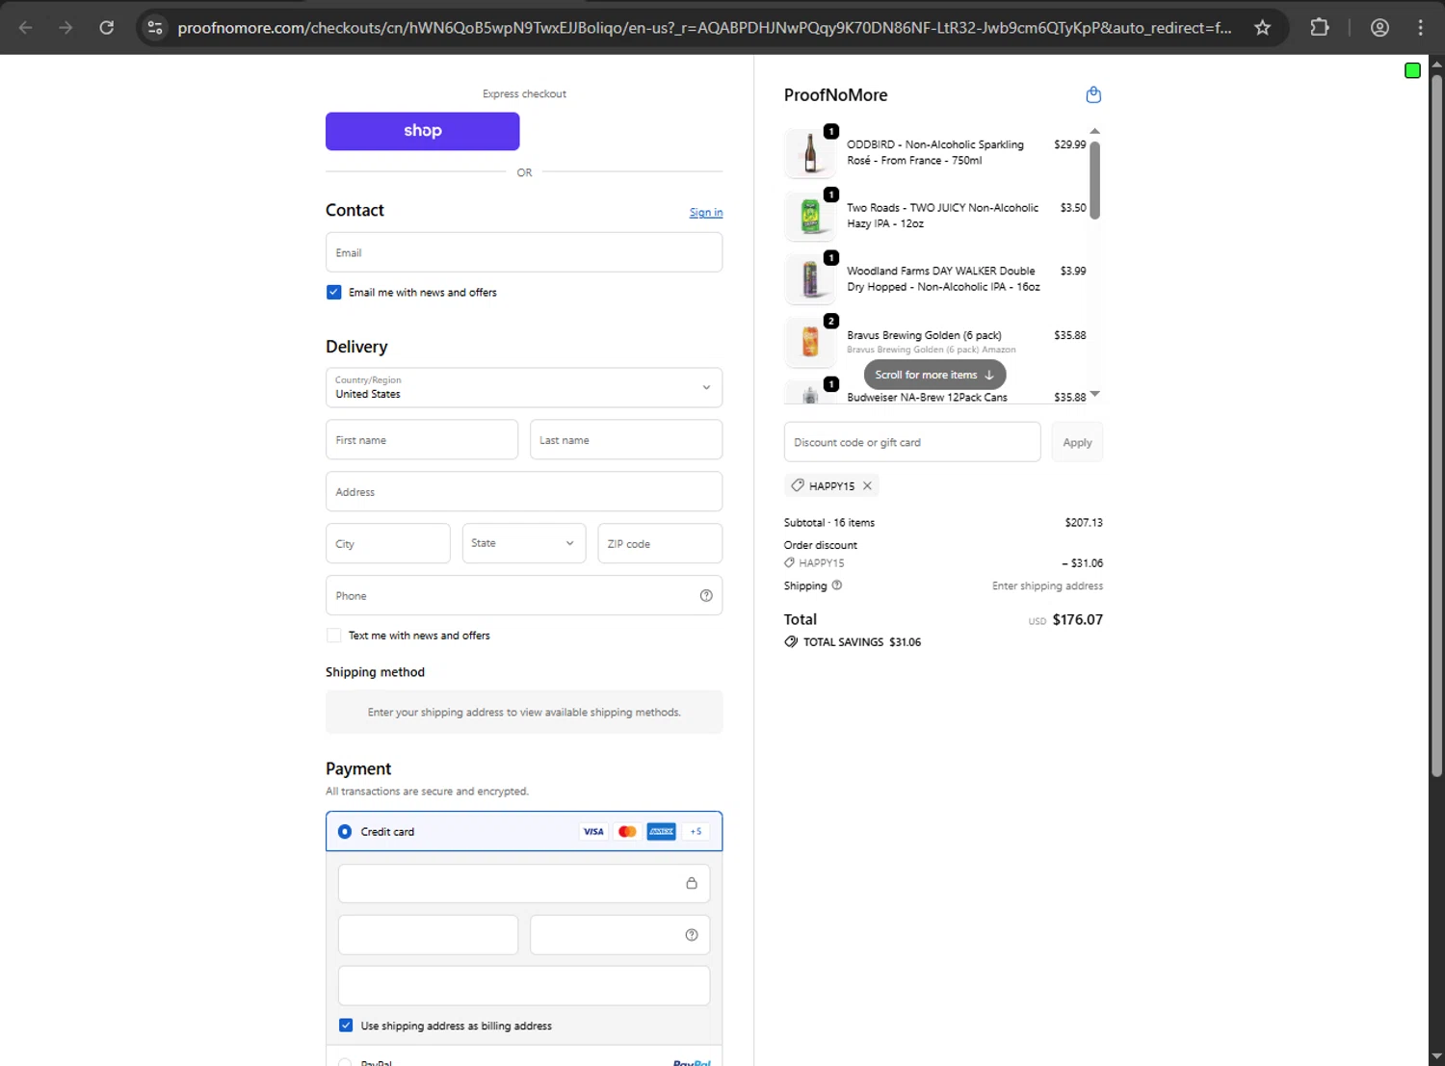The width and height of the screenshot is (1445, 1066).
Task: Open the ODDBIRD Sparkling Rosé product thumbnail
Action: 810,153
